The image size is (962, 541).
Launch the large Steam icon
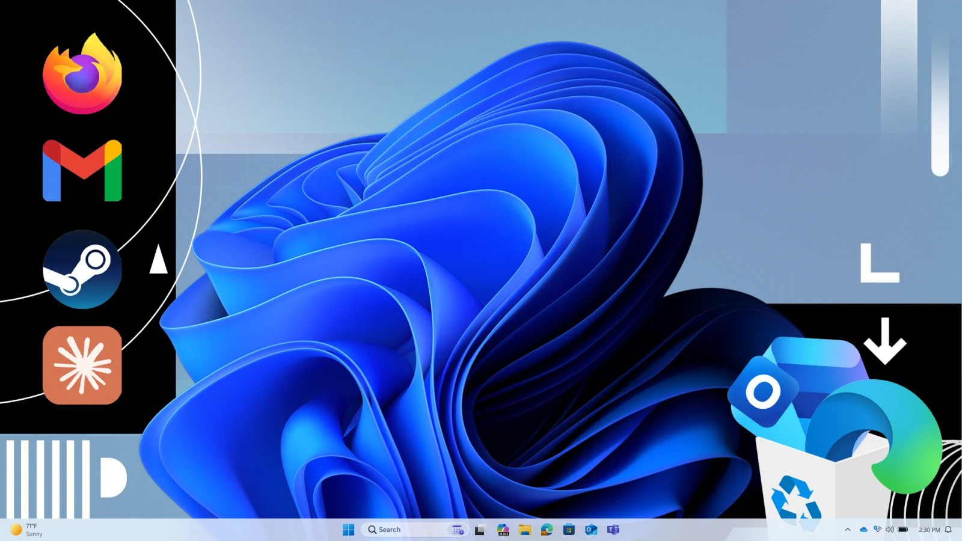82,269
